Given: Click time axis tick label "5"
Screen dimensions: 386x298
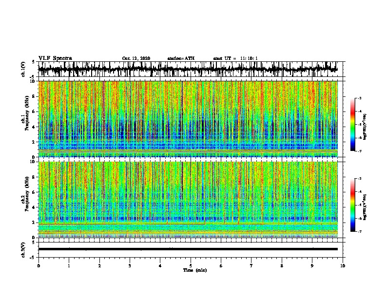Looking at the screenshot, I should point(191,266).
